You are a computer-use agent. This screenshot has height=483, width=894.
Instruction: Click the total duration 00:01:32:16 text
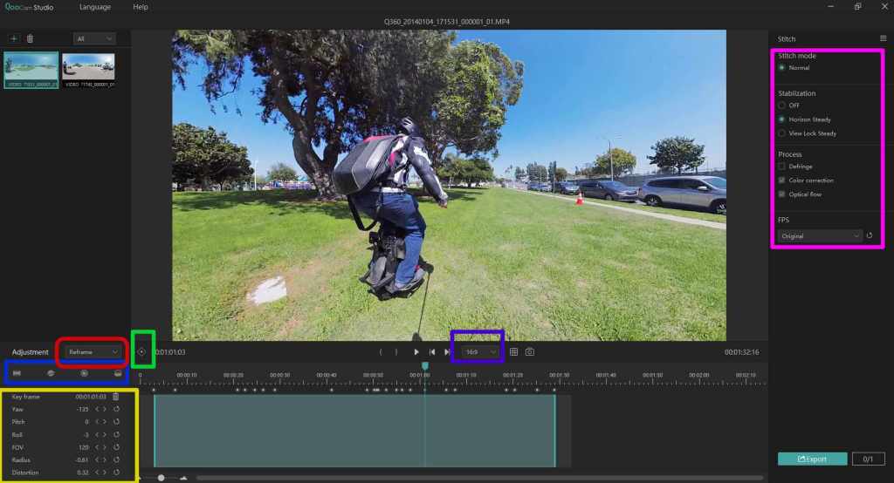tap(742, 352)
